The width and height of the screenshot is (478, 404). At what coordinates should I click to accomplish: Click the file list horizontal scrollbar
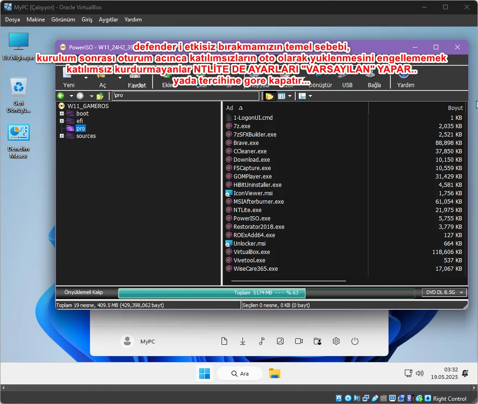click(x=288, y=281)
